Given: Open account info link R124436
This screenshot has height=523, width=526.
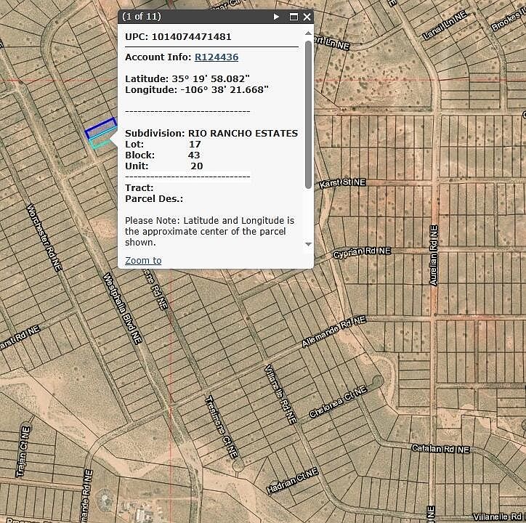Looking at the screenshot, I should tap(217, 57).
